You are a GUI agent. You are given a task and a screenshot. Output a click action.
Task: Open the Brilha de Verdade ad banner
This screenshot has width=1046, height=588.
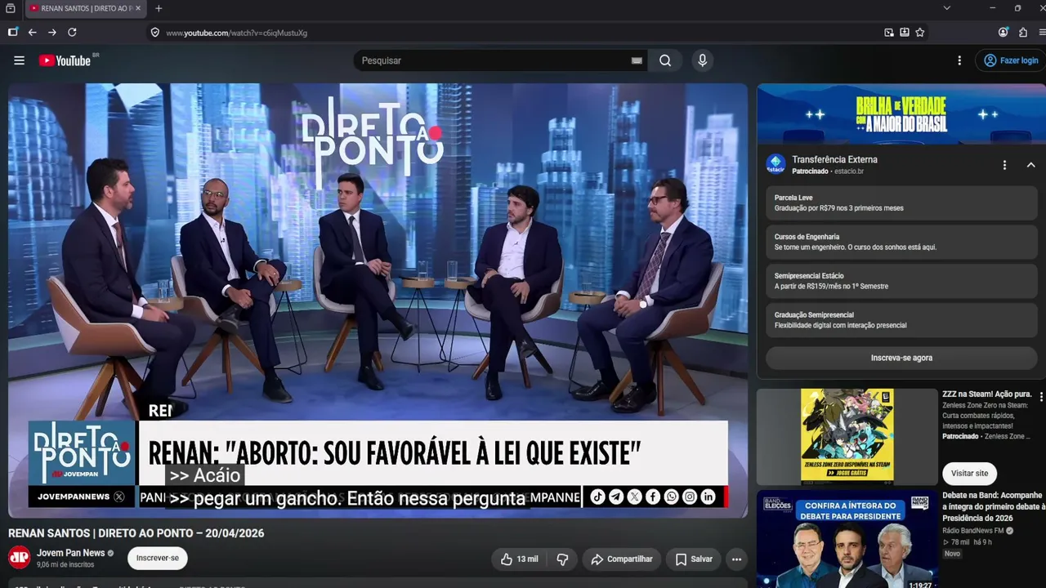click(901, 114)
